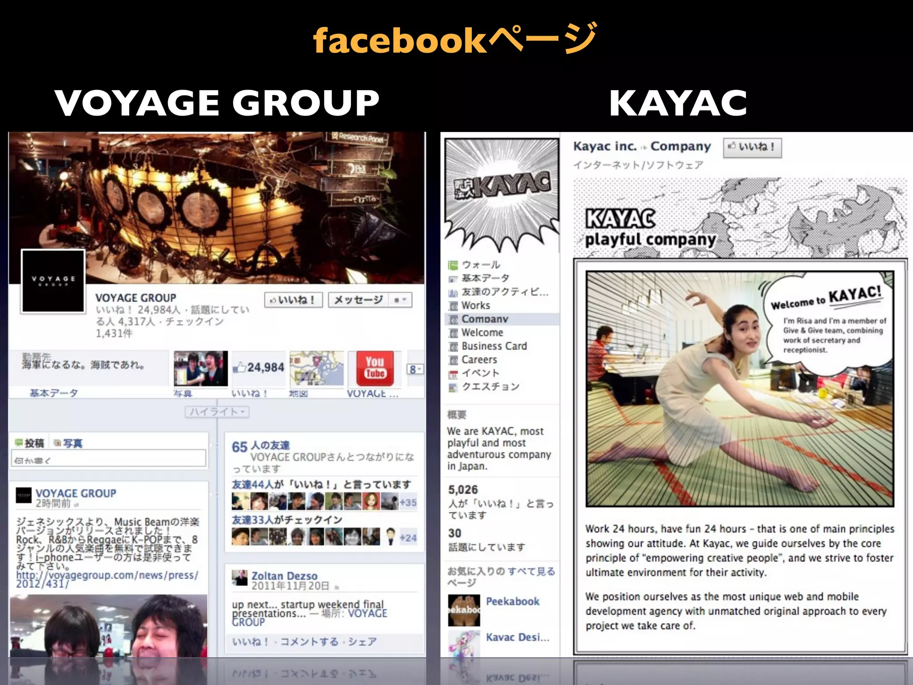Click the イベント calendar icon
The width and height of the screenshot is (913, 685).
[x=453, y=374]
